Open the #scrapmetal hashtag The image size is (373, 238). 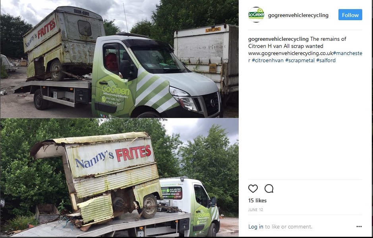point(300,61)
